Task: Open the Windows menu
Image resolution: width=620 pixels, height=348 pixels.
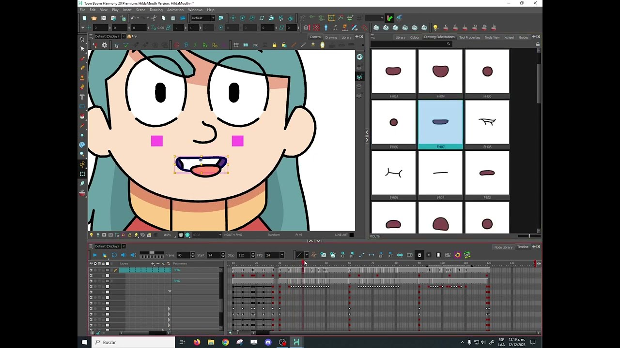Action: [195, 10]
